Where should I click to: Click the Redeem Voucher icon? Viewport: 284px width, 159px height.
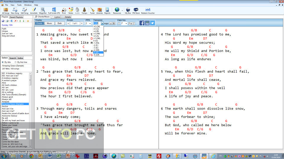[148, 11]
